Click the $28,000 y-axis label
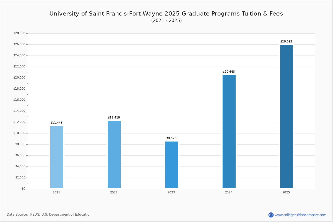Screen dimensions: 333x222 click(x=19, y=33)
